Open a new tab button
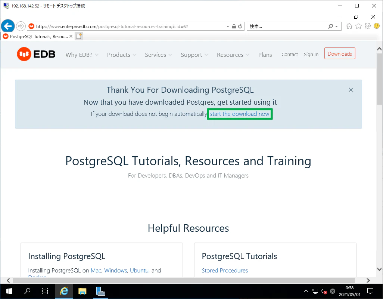This screenshot has height=299, width=383. tap(79, 36)
